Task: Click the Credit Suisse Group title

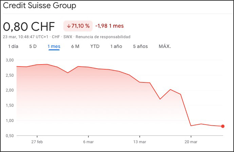Action: [x=39, y=6]
